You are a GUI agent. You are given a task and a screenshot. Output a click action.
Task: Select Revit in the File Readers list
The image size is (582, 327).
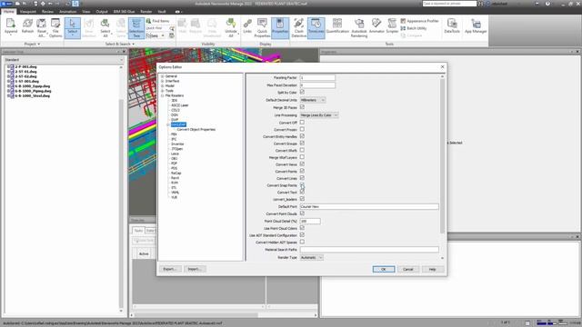pos(175,178)
